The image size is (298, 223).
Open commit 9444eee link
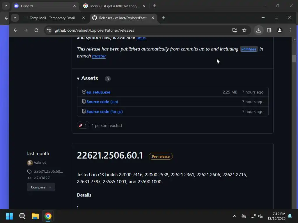pyautogui.click(x=249, y=49)
